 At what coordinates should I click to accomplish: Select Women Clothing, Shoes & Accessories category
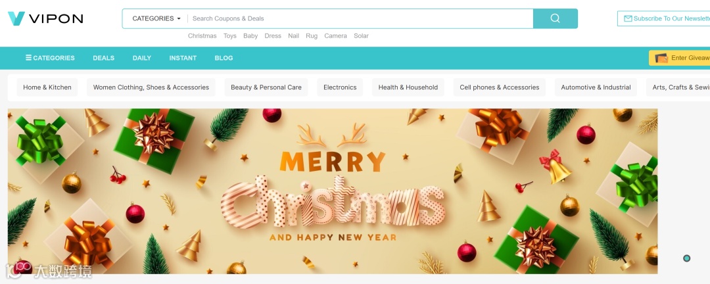[x=151, y=87]
